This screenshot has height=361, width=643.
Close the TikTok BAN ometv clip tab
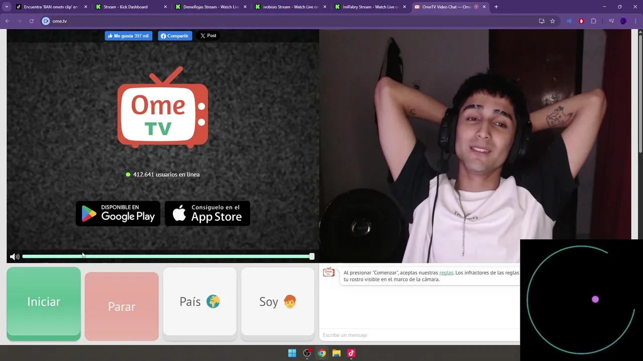coord(86,7)
